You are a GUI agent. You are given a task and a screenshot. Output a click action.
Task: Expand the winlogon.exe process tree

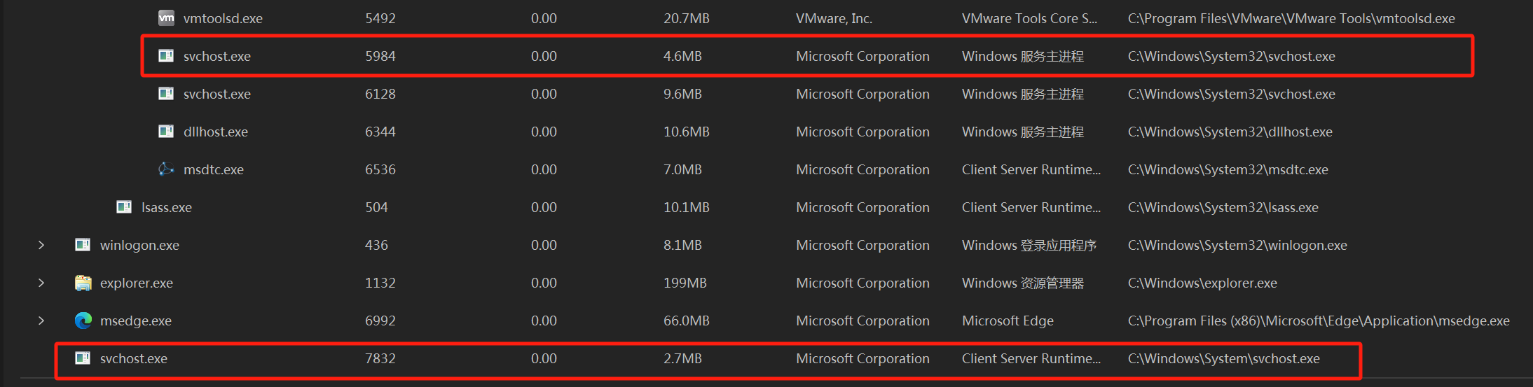click(41, 245)
